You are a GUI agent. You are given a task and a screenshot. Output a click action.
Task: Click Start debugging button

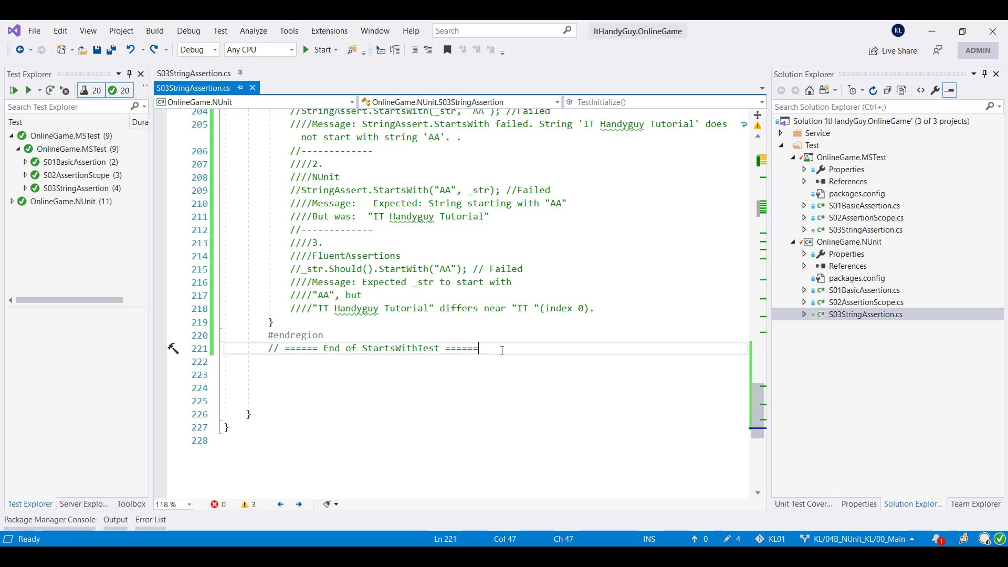[x=318, y=49]
